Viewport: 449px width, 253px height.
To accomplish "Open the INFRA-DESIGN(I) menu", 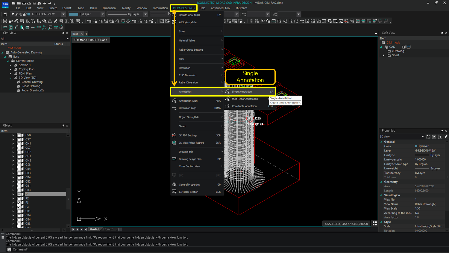I will click(183, 8).
